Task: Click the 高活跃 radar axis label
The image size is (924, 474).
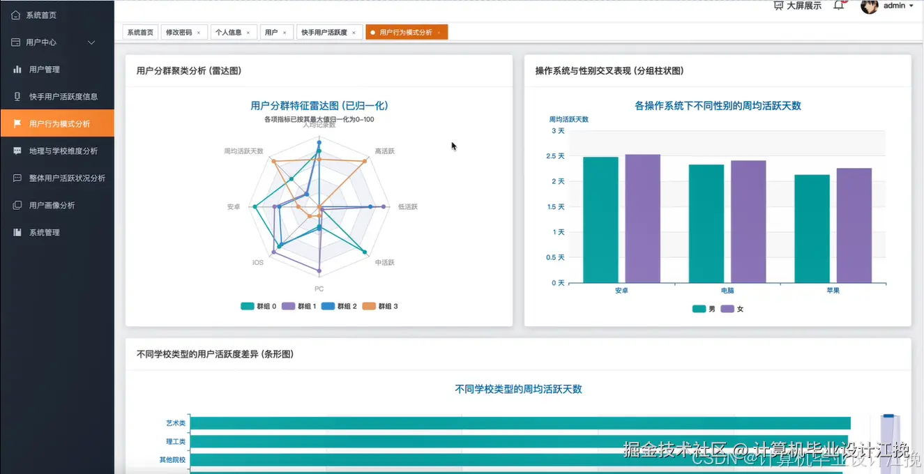Action: [384, 151]
